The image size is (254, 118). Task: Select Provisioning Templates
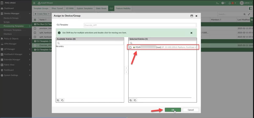coord(14,26)
